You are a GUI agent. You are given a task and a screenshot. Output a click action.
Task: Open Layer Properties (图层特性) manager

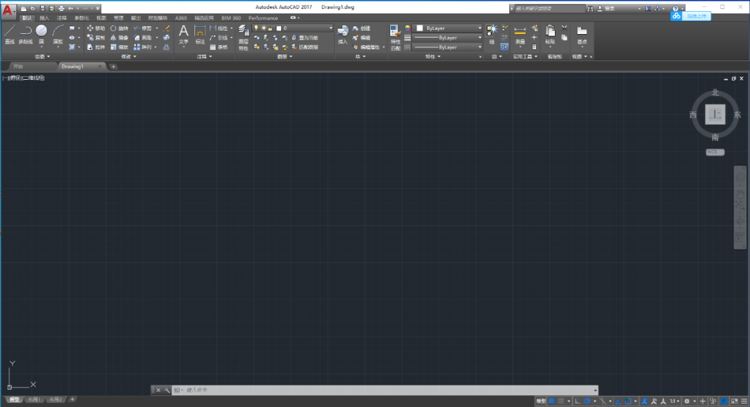(243, 38)
